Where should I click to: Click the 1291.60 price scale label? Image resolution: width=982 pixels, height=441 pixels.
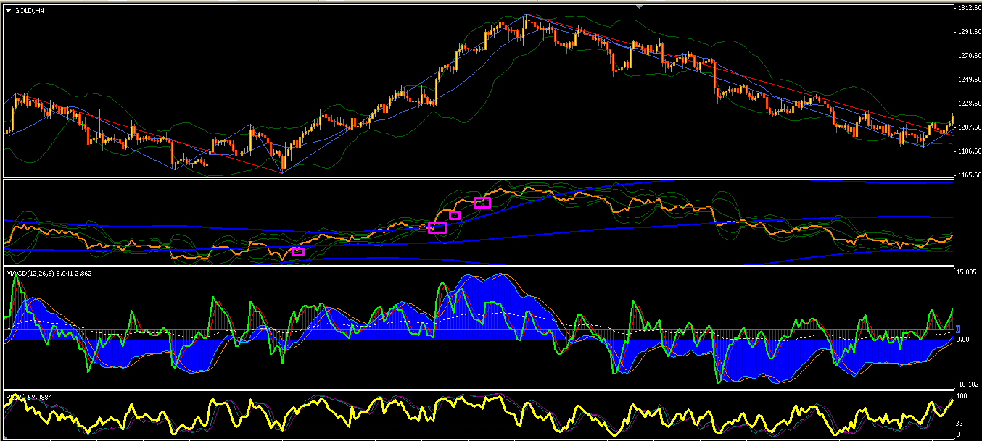pos(968,32)
